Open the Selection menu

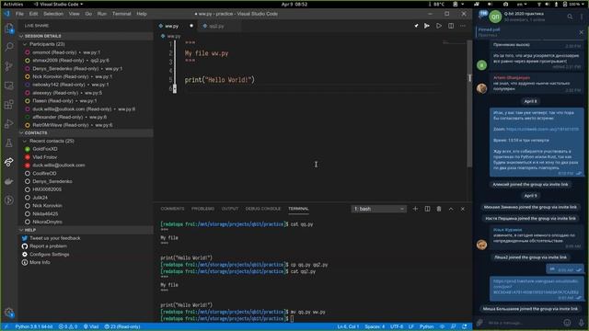click(53, 14)
